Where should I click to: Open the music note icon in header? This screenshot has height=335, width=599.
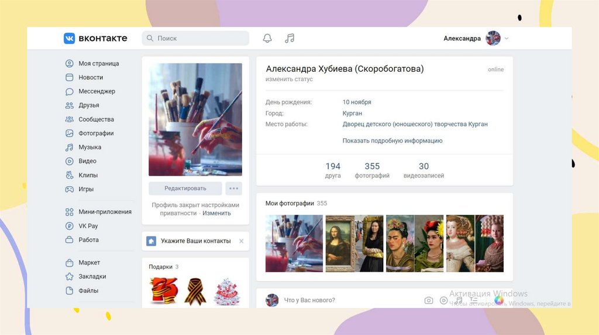pyautogui.click(x=290, y=38)
